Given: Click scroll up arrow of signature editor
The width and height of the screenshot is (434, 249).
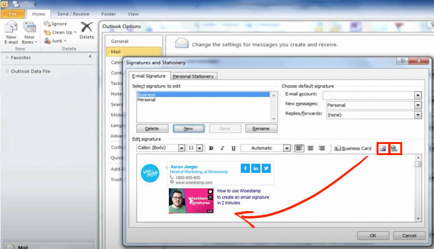Looking at the screenshot, I should click(x=418, y=157).
